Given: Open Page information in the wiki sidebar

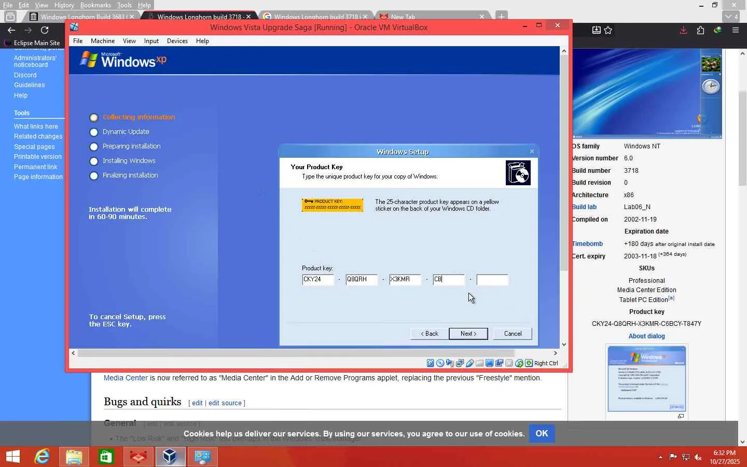Looking at the screenshot, I should (x=38, y=177).
